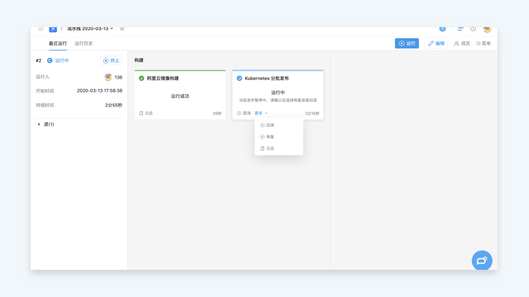Click the 编辑 button
This screenshot has height=297, width=529.
point(436,43)
